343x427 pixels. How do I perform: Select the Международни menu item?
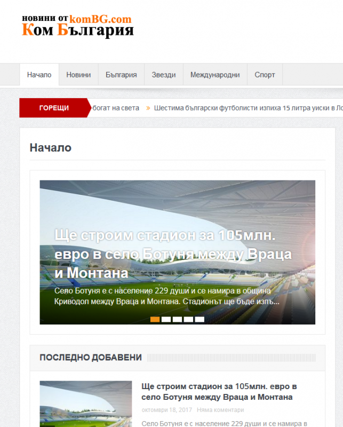pos(215,75)
